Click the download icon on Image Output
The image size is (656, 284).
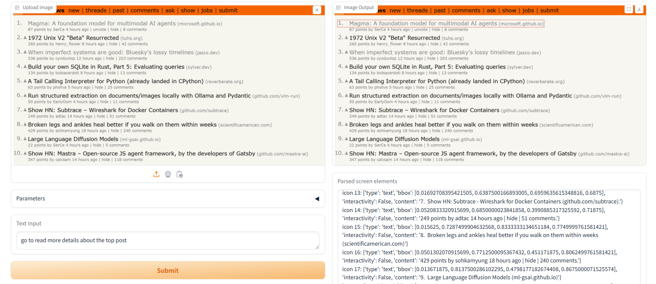click(639, 9)
